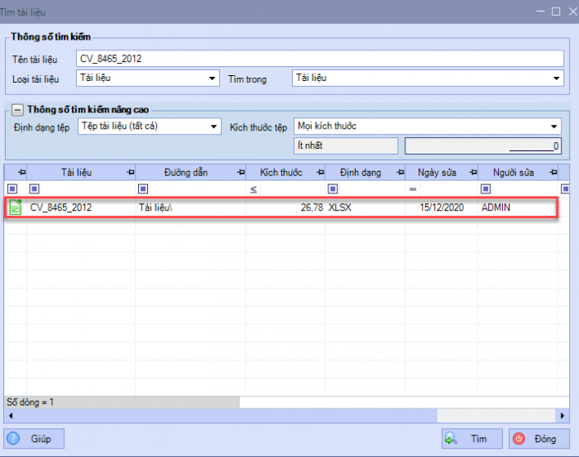Click the Tên tài liệu text field
This screenshot has height=457, width=579.
point(318,59)
